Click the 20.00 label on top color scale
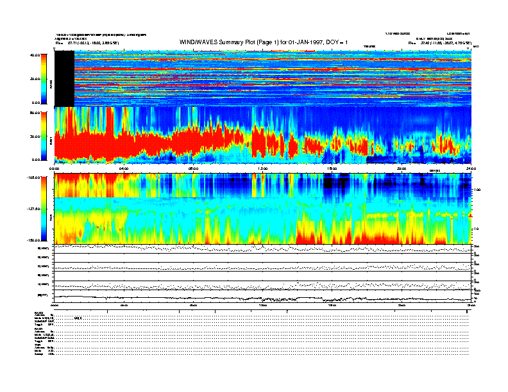The width and height of the screenshot is (508, 392). [x=35, y=79]
